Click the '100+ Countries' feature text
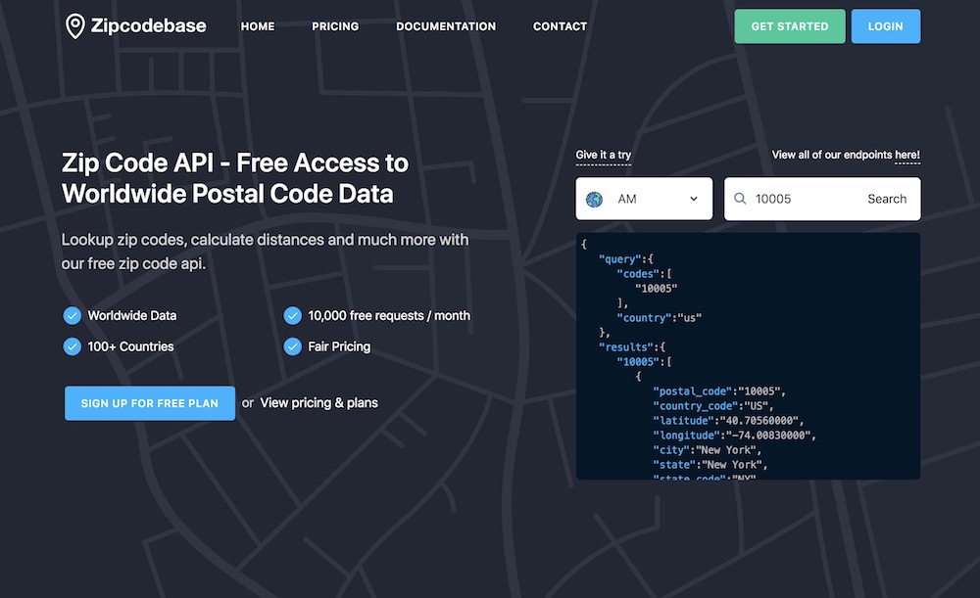Screen dimensions: 980x598 pos(130,346)
